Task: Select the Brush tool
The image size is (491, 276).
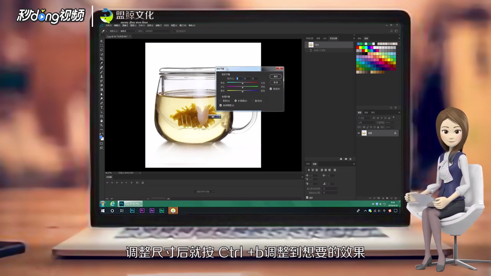Action: pyautogui.click(x=102, y=71)
